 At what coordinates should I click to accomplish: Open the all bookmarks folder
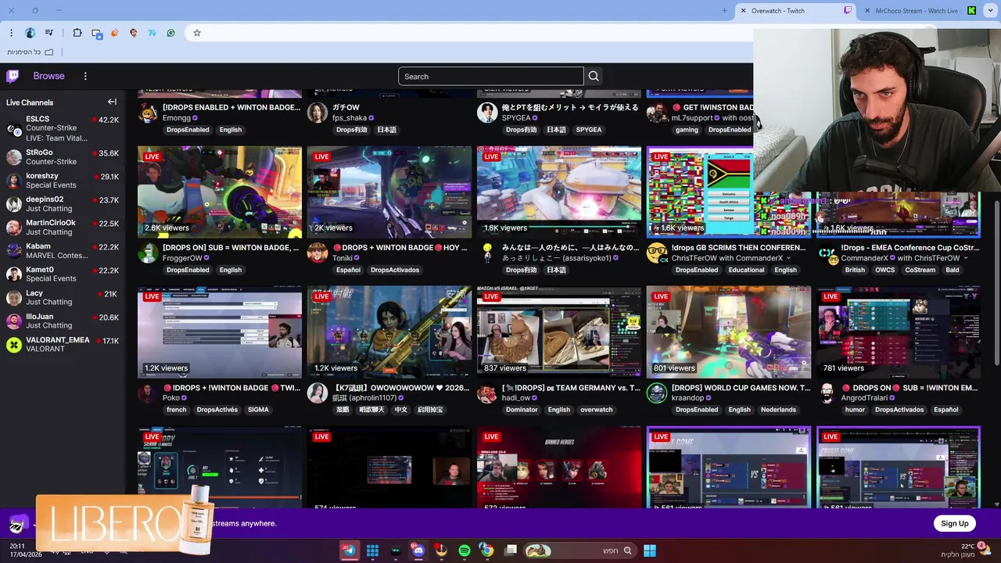coord(31,52)
